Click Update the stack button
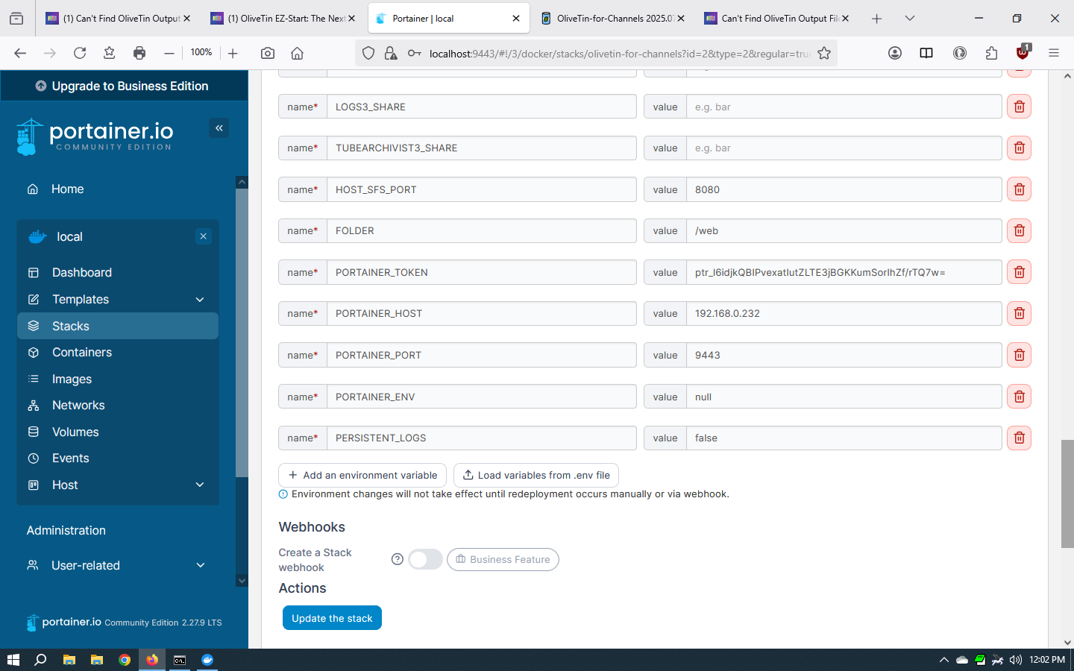 point(332,618)
